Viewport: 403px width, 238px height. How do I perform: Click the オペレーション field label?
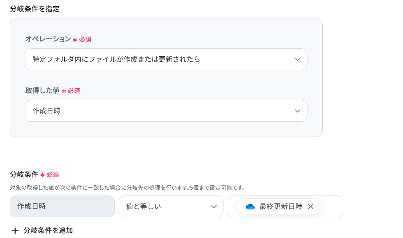click(x=48, y=39)
